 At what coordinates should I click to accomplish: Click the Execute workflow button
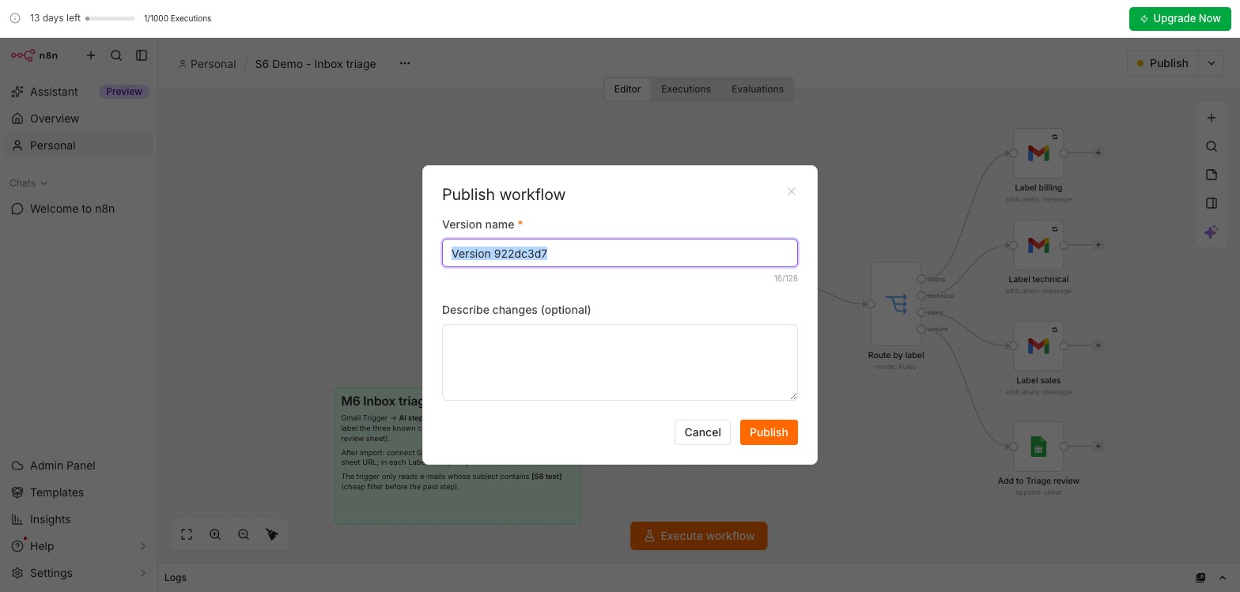(x=698, y=536)
